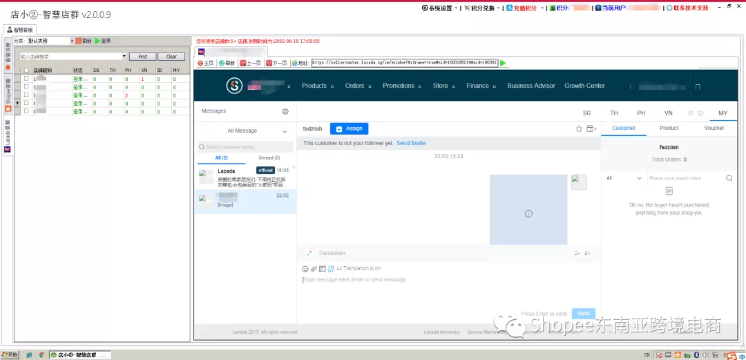Click the 刷新 refresh icon beside category dropdown

[79, 41]
